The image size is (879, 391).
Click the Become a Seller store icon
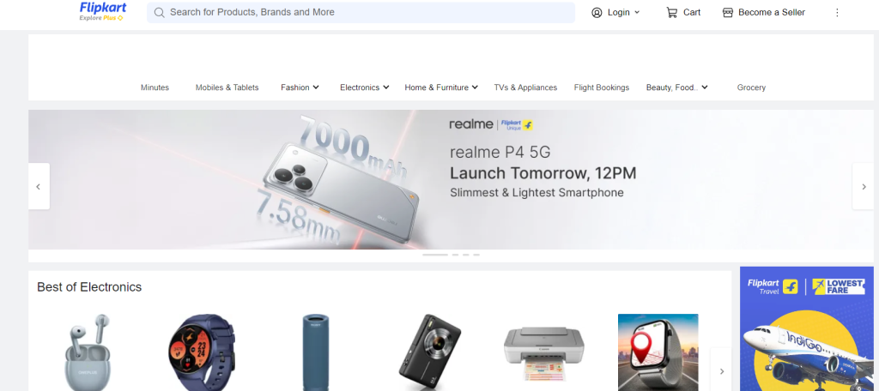click(x=728, y=12)
